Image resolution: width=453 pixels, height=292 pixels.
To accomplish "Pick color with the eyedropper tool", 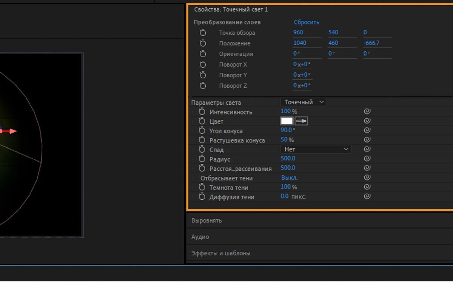I will point(301,121).
